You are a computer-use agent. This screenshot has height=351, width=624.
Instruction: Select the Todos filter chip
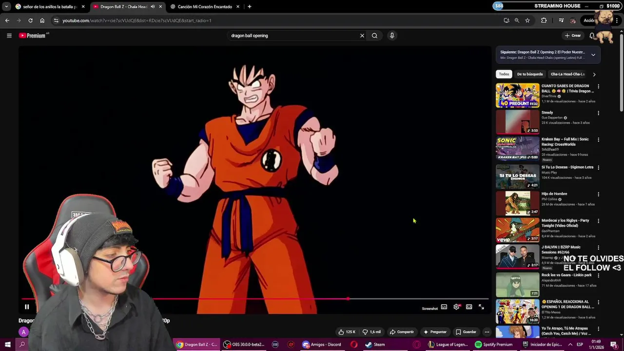504,74
